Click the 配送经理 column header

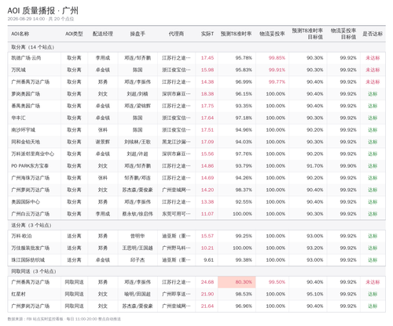(103, 34)
